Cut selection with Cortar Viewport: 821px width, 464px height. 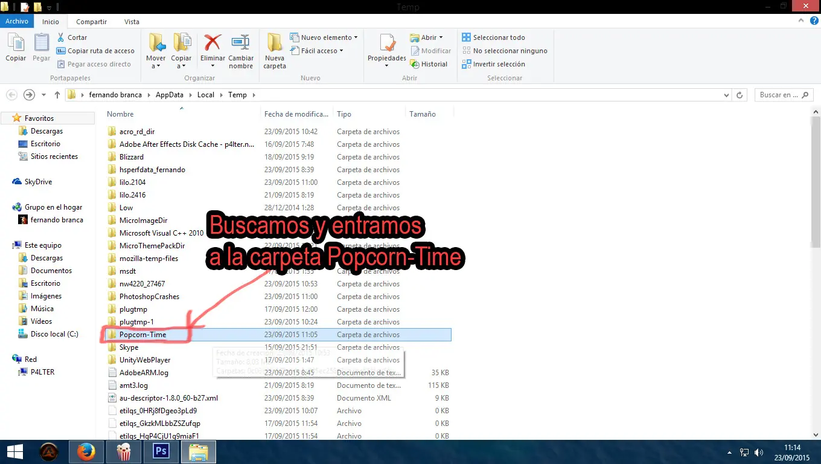pyautogui.click(x=72, y=37)
